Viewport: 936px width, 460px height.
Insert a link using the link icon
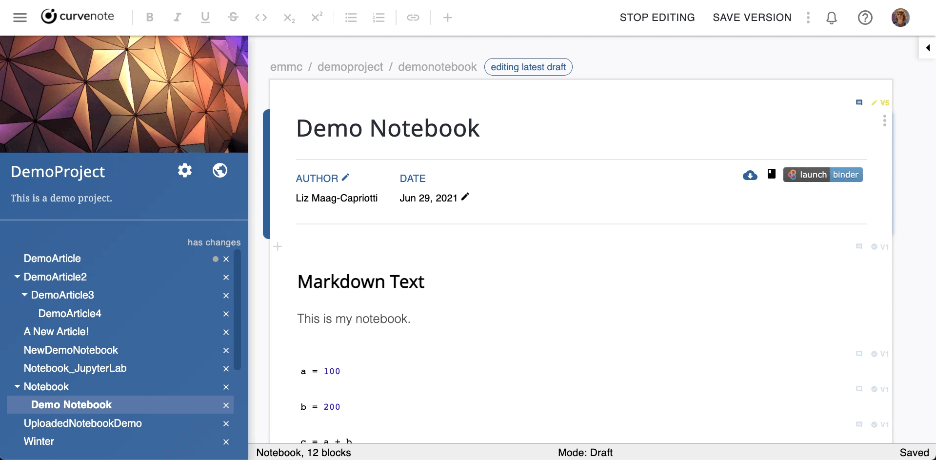(413, 18)
